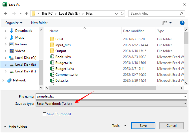
Task: Select the Comments.xlsx file icon
Action: [52, 75]
